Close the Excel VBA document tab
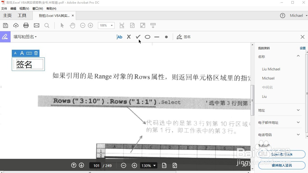The image size is (308, 173). click(73, 15)
